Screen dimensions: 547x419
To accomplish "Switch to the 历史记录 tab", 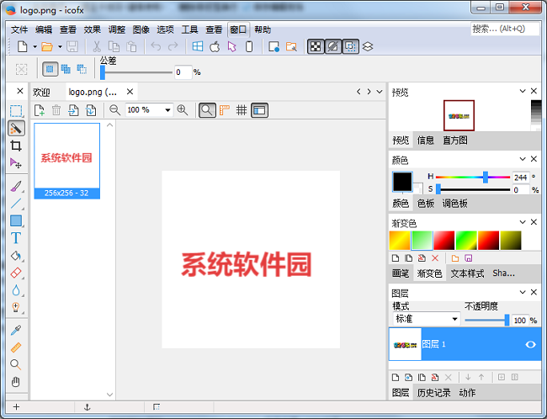I will click(433, 393).
